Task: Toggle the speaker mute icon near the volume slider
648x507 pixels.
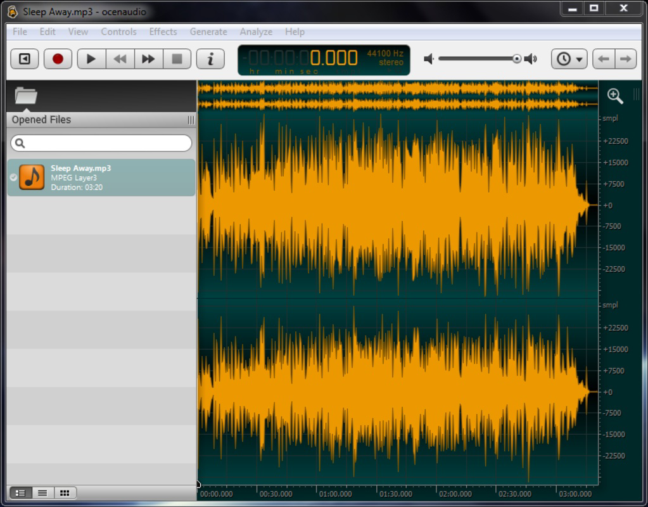Action: pyautogui.click(x=429, y=58)
